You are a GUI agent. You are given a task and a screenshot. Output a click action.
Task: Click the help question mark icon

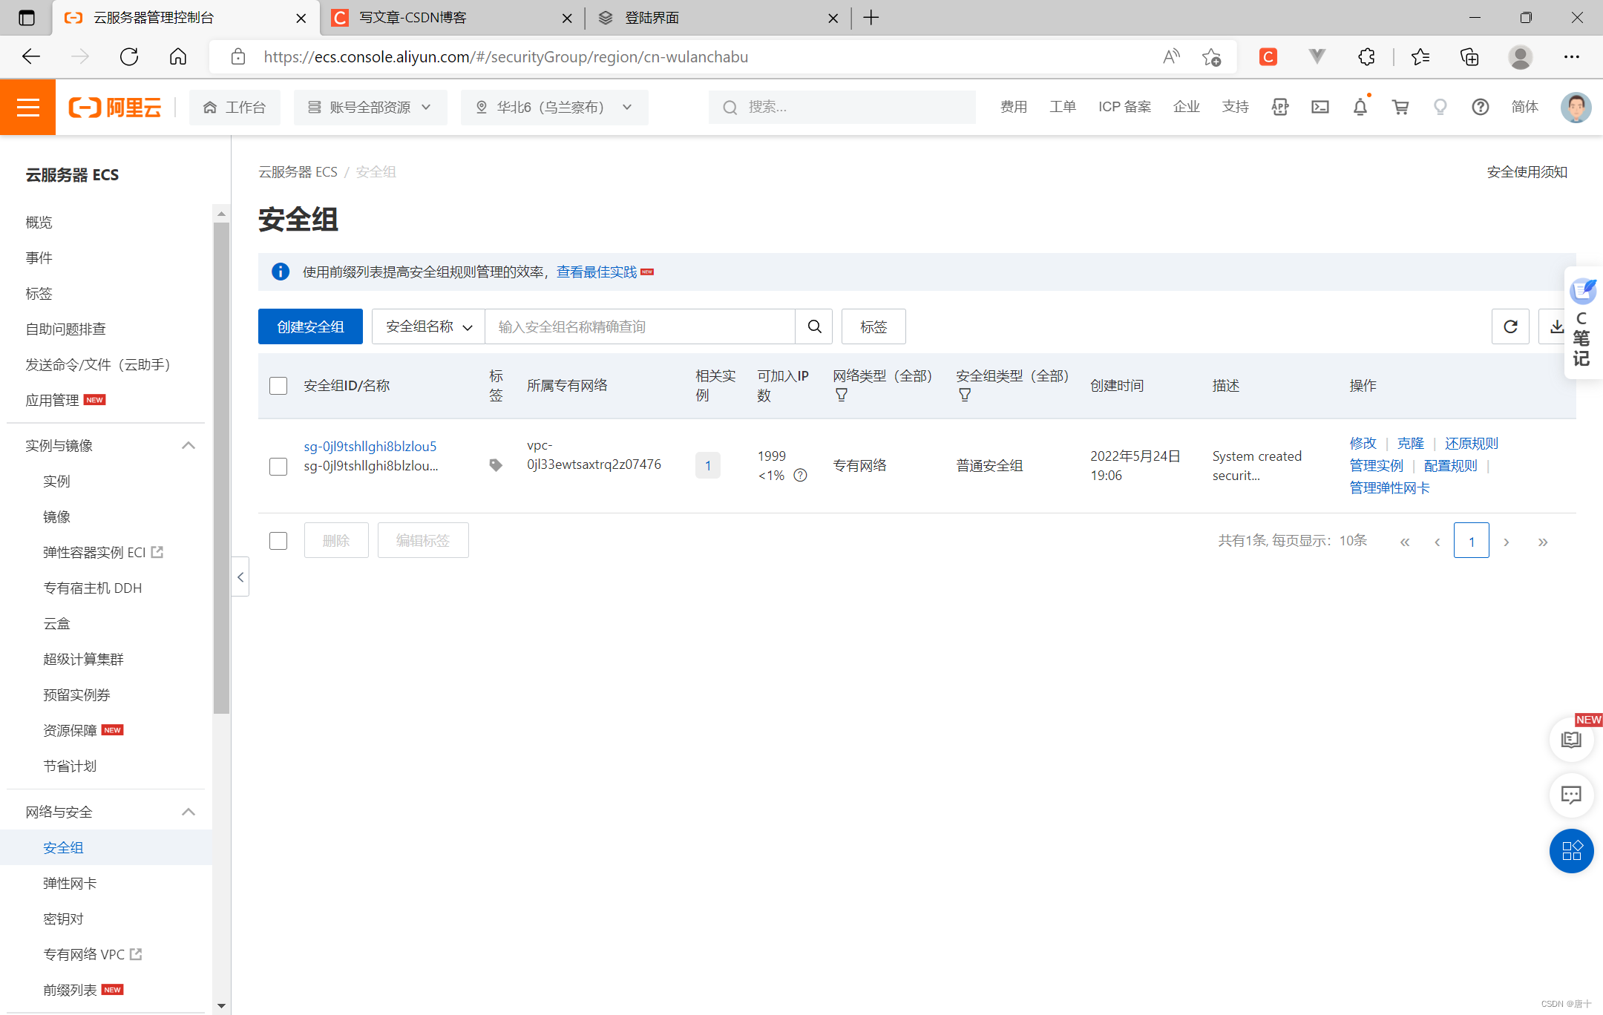click(1480, 108)
